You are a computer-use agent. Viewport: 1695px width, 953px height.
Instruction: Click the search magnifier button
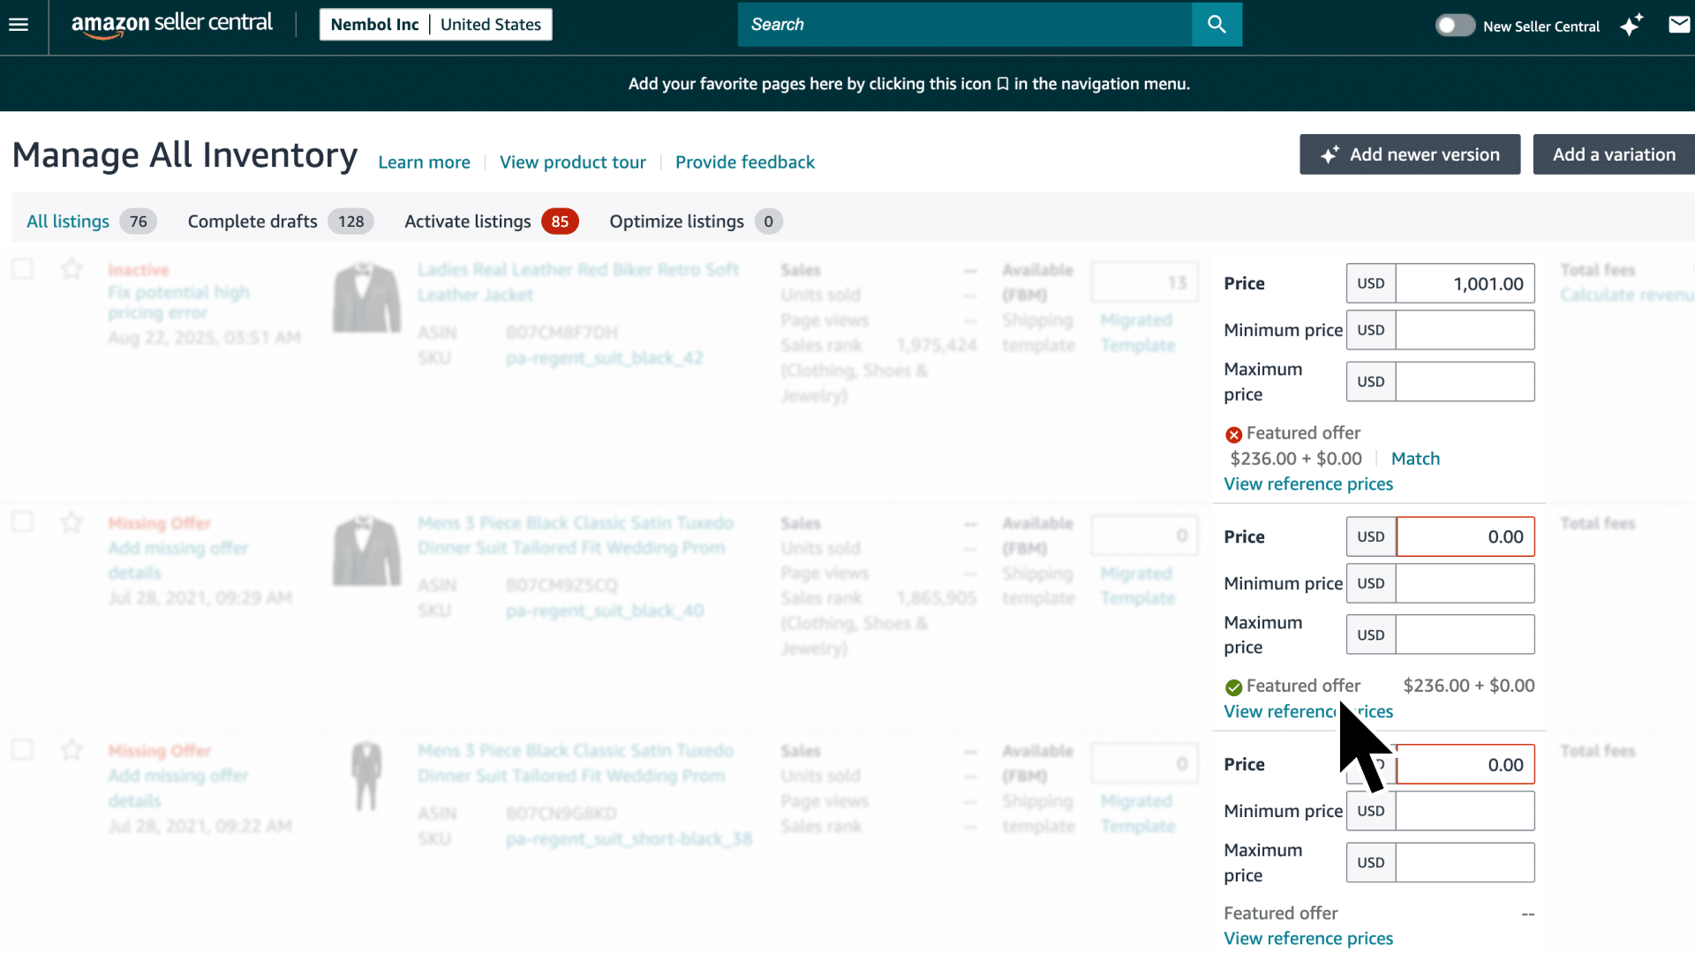[1217, 25]
